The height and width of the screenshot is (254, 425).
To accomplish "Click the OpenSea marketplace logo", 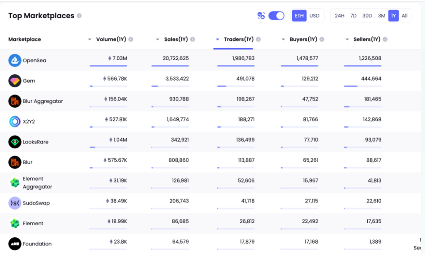I will coord(15,60).
